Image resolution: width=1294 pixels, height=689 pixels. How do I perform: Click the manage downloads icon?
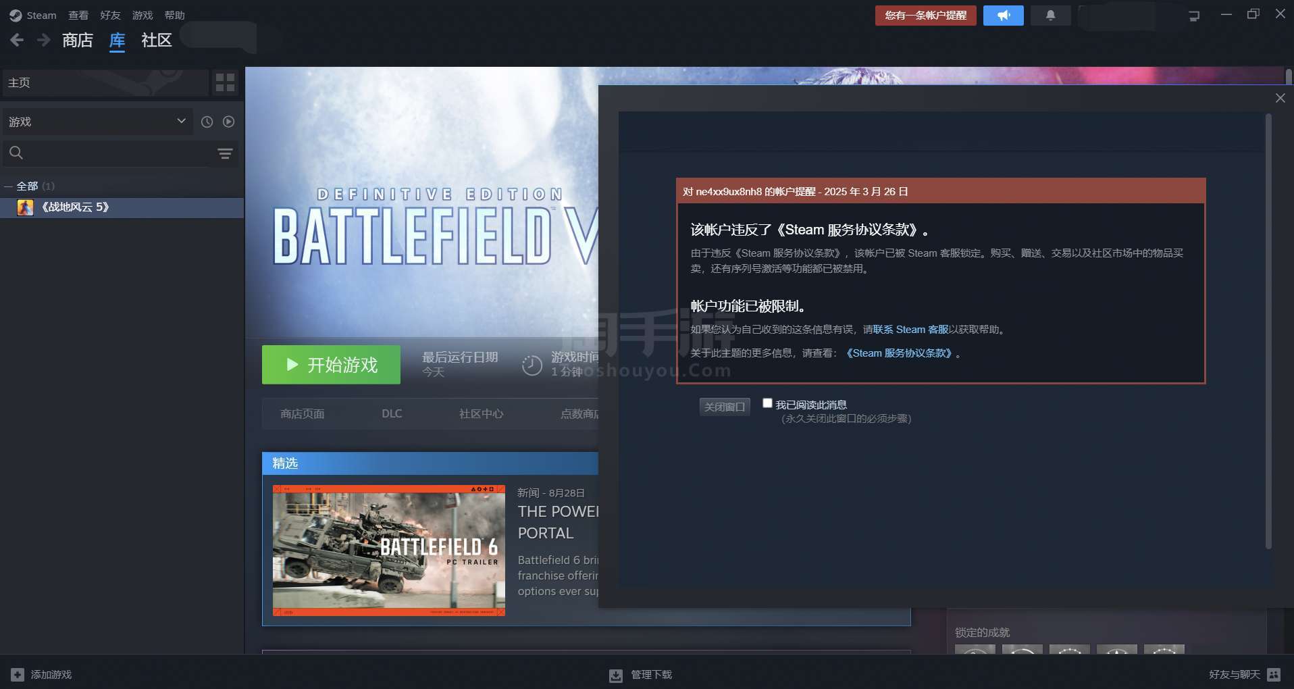(616, 675)
